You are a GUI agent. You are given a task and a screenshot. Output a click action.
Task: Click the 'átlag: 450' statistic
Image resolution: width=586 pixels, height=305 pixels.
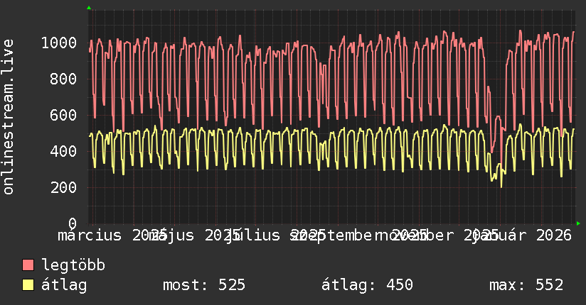point(367,285)
